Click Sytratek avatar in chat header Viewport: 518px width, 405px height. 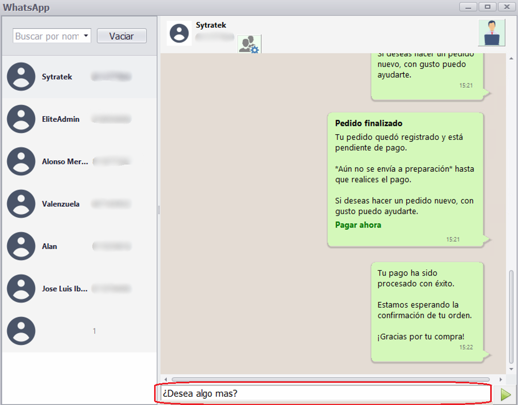[179, 33]
